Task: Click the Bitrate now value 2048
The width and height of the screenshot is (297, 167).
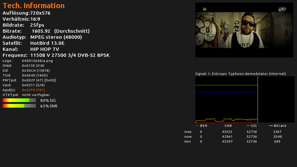Action: 278,137
